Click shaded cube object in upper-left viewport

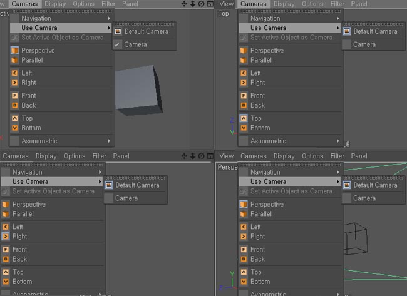(138, 89)
